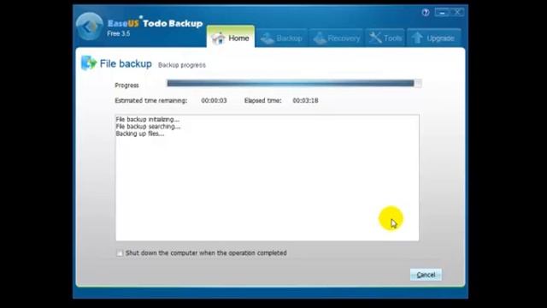Click the backup progress bar
The image size is (547, 308).
pos(294,83)
